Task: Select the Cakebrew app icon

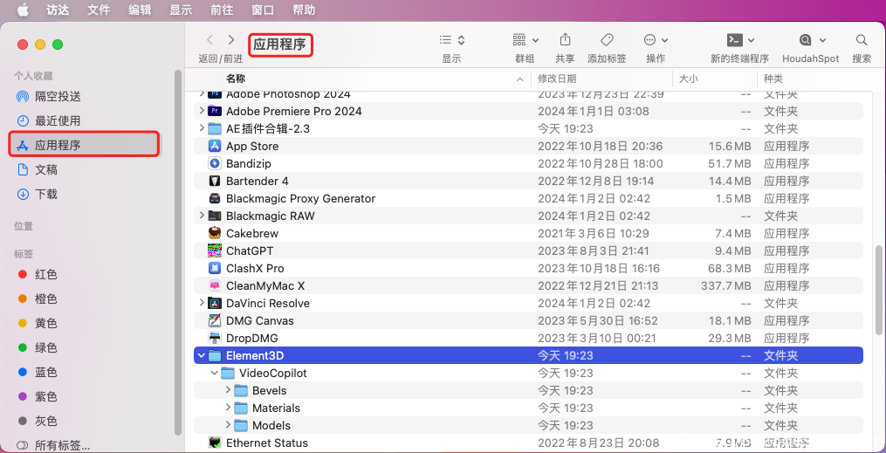Action: pos(215,233)
